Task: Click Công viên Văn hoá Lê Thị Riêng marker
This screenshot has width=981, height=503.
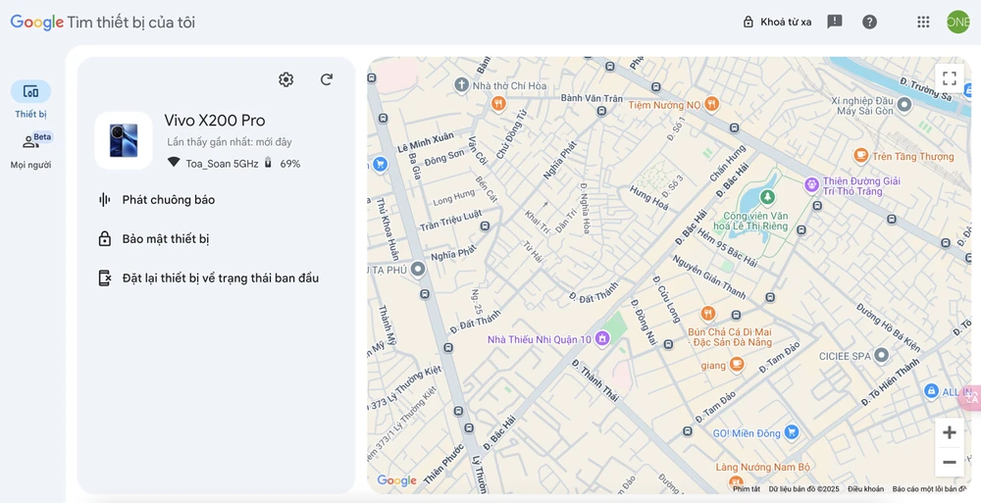Action: [767, 197]
